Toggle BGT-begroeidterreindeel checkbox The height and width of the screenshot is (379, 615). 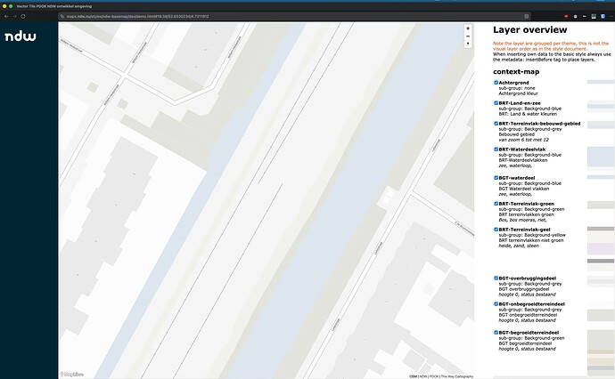click(496, 333)
